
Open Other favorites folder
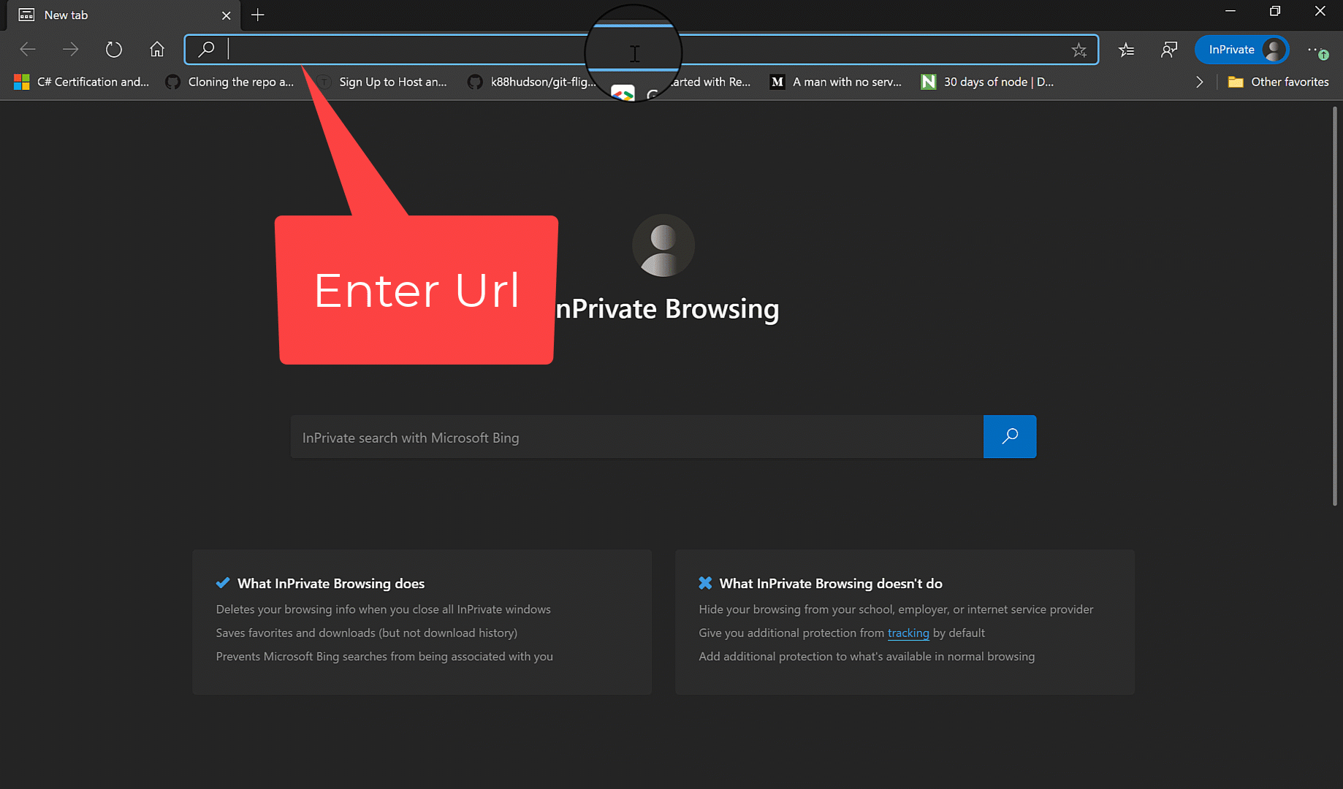[x=1279, y=82]
